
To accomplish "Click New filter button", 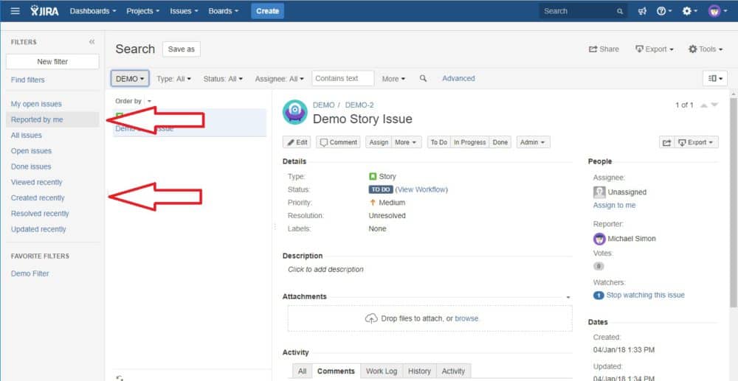I will tap(52, 62).
